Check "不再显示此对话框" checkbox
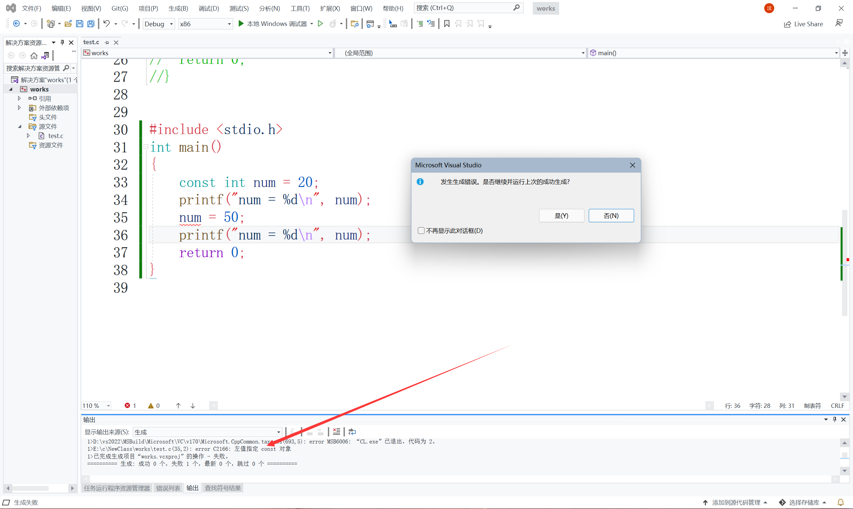Image resolution: width=853 pixels, height=509 pixels. pos(421,231)
